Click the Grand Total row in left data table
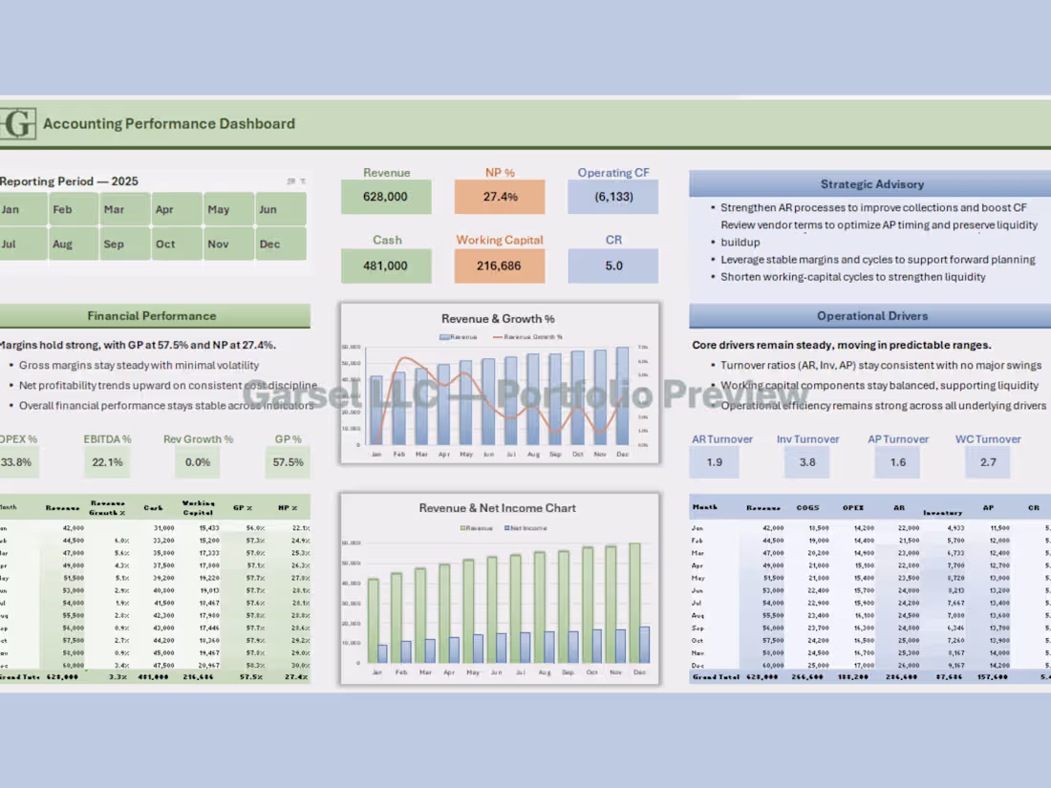The width and height of the screenshot is (1051, 788). tap(153, 675)
